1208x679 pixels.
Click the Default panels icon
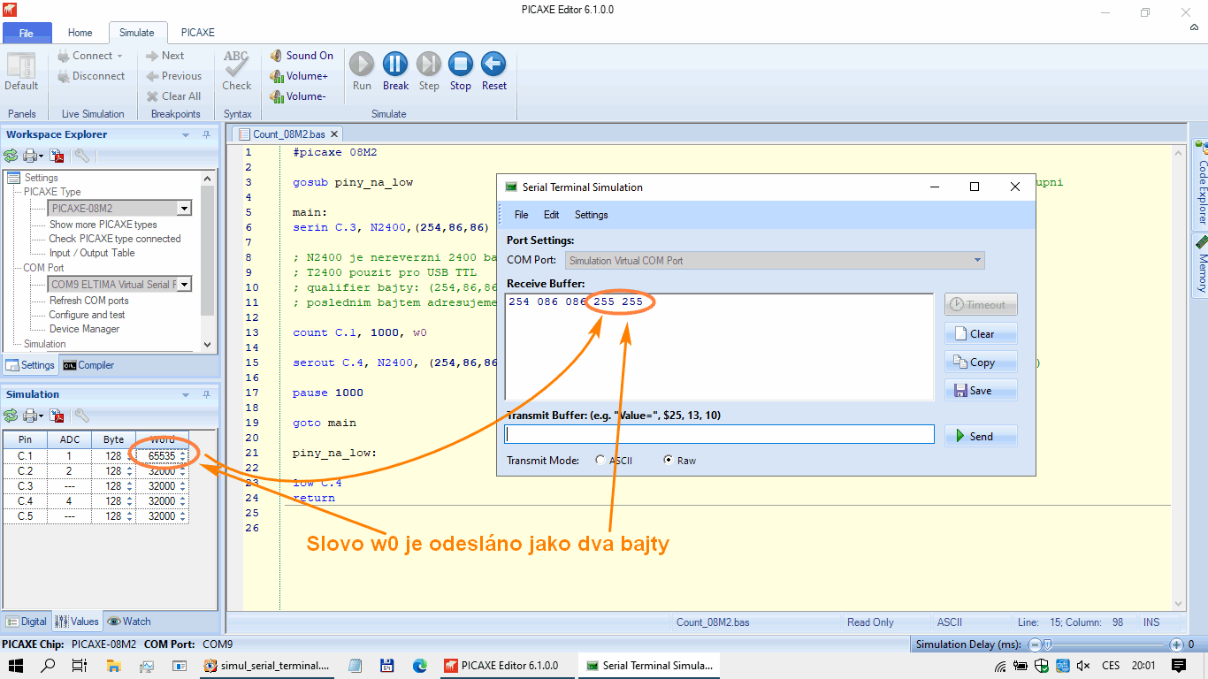(21, 66)
